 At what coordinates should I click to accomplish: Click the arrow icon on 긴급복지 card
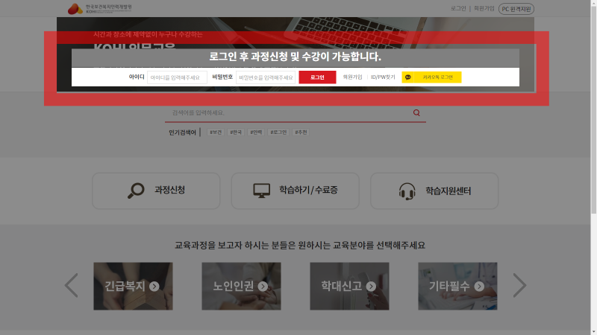(x=154, y=286)
